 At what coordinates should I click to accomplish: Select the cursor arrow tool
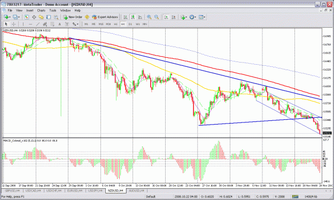pyautogui.click(x=6, y=24)
